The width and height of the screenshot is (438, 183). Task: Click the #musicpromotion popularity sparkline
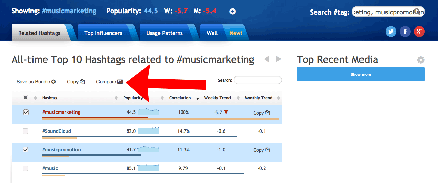pos(148,149)
